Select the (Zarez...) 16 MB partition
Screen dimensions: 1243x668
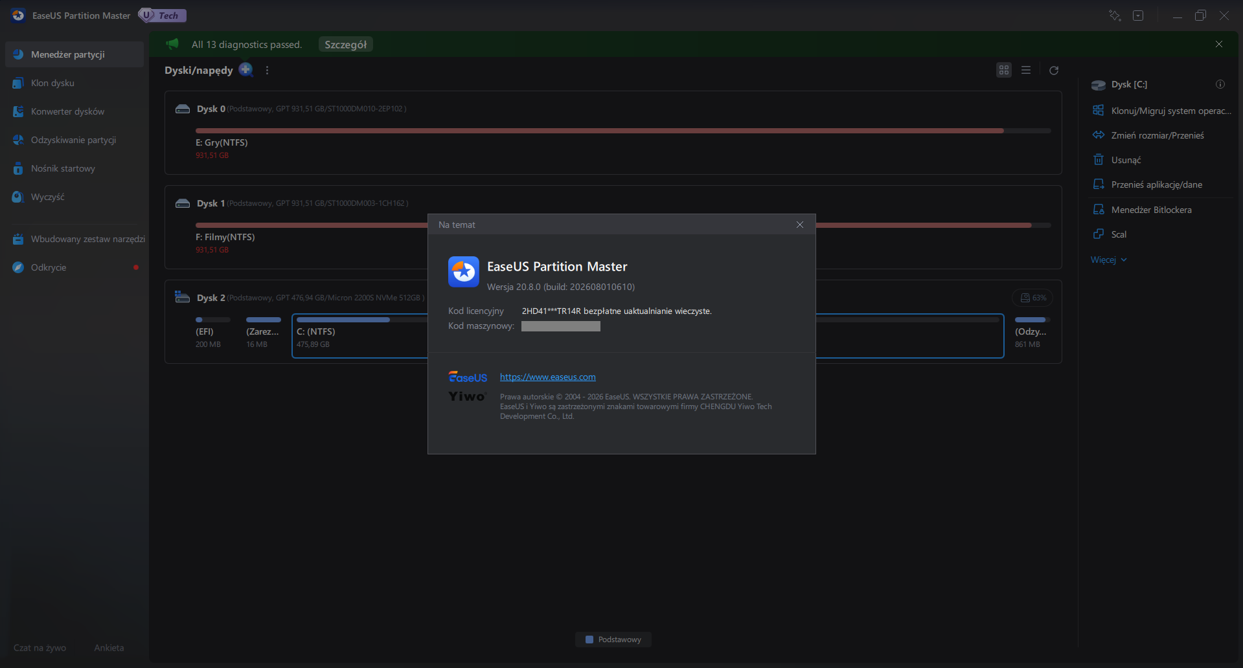264,333
